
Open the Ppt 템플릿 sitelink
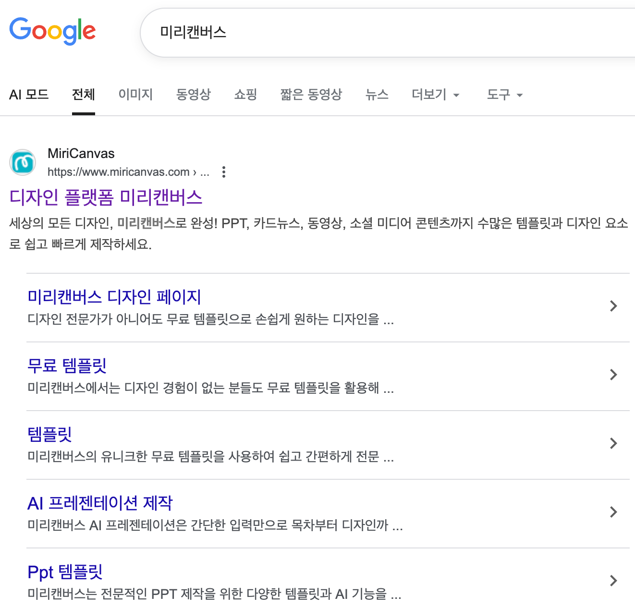click(x=65, y=572)
